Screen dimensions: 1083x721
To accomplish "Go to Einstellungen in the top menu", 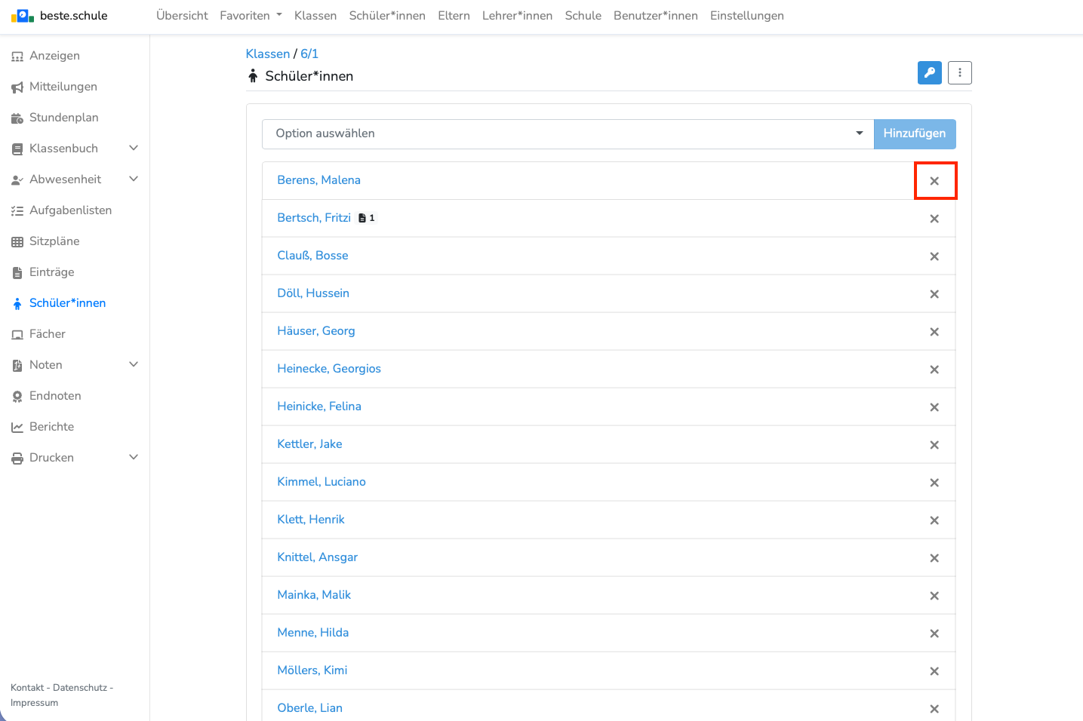I will (x=746, y=16).
